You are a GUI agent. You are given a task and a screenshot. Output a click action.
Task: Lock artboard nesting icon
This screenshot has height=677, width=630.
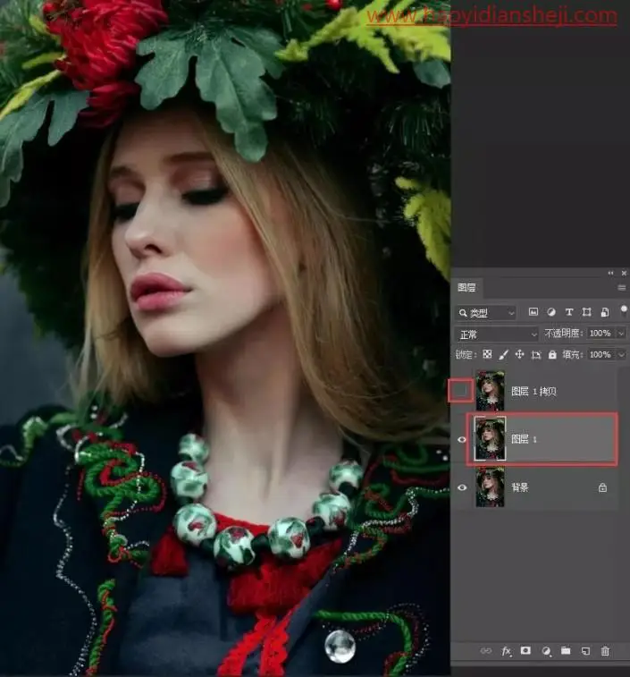(x=536, y=355)
